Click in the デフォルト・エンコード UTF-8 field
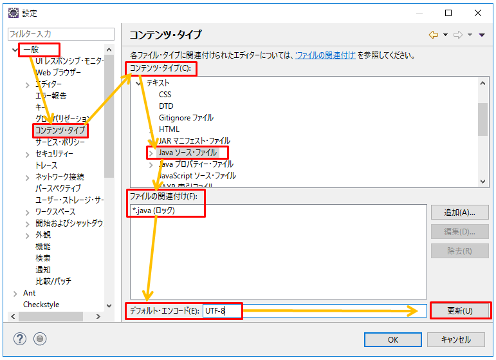Screen dimensions: 496x360 point(315,311)
